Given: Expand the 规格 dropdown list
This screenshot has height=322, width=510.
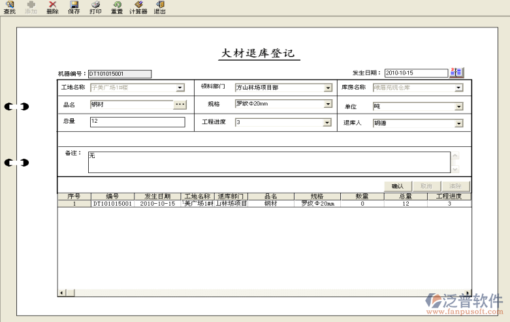Looking at the screenshot, I should point(328,105).
